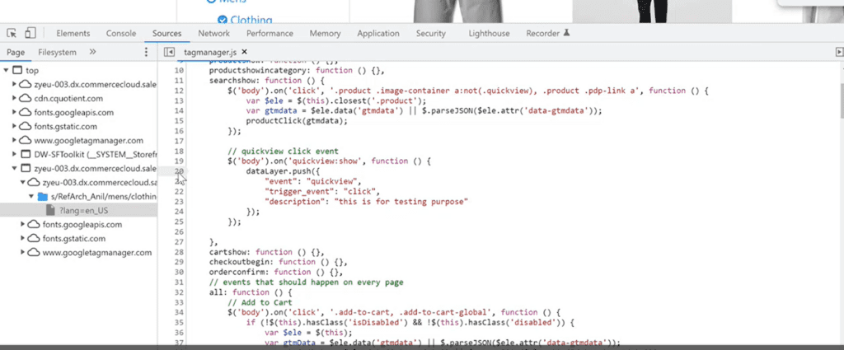Toggle the Clothing checkbox on the webpage
The image size is (844, 350).
click(x=222, y=19)
